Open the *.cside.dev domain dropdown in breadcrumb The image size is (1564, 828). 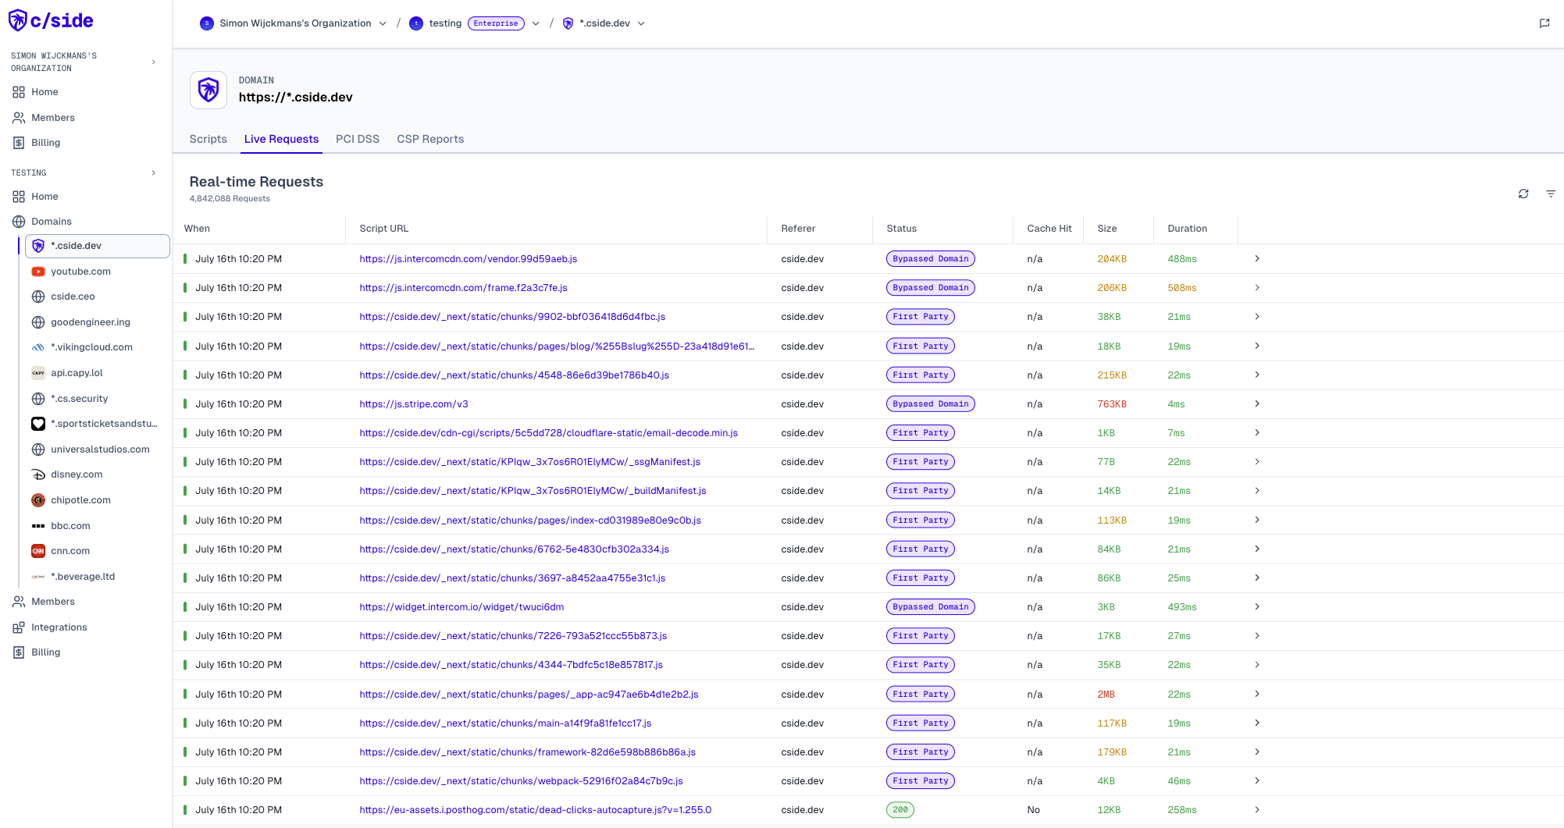pyautogui.click(x=641, y=23)
